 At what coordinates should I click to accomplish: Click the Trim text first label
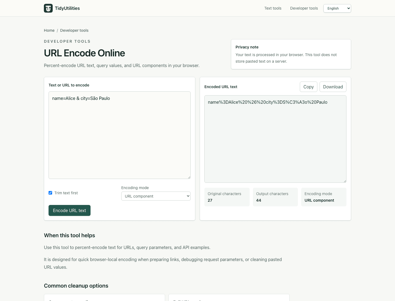66,193
